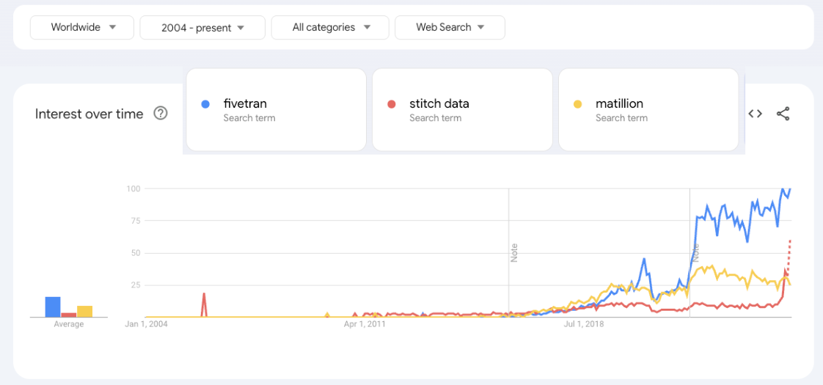Click the Note marker near 2016
This screenshot has width=823, height=385.
click(514, 252)
